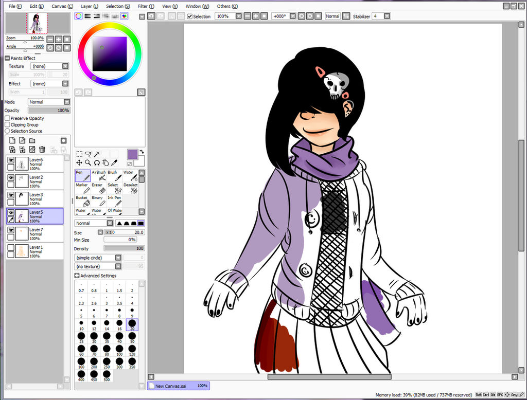Open the no texture brush dropdown
This screenshot has height=400, width=527.
click(x=97, y=266)
